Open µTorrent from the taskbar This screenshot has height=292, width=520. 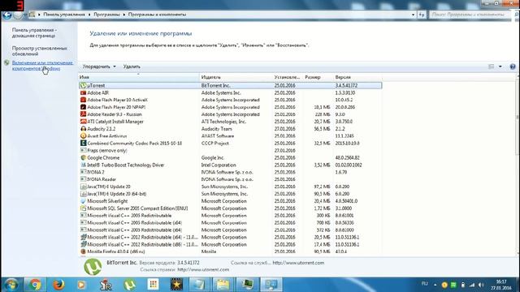pos(129,285)
